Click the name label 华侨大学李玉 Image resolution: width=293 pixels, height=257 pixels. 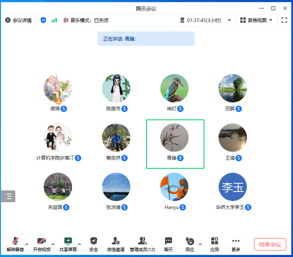point(230,207)
